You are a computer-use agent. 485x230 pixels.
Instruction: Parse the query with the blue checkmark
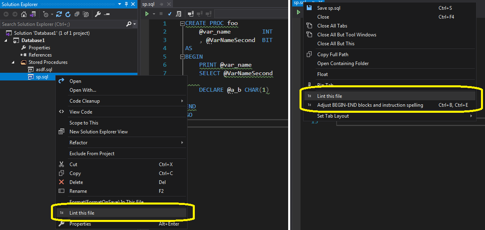tap(170, 14)
